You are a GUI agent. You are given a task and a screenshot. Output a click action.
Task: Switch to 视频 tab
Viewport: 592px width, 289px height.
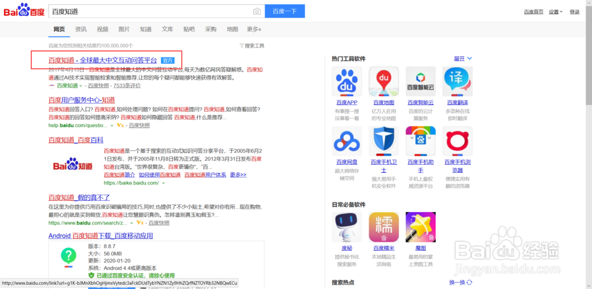[102, 29]
